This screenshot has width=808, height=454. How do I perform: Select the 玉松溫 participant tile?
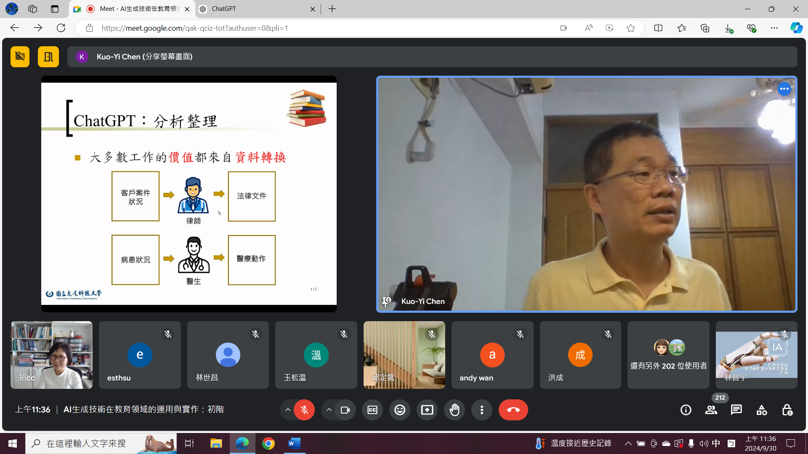coord(316,355)
